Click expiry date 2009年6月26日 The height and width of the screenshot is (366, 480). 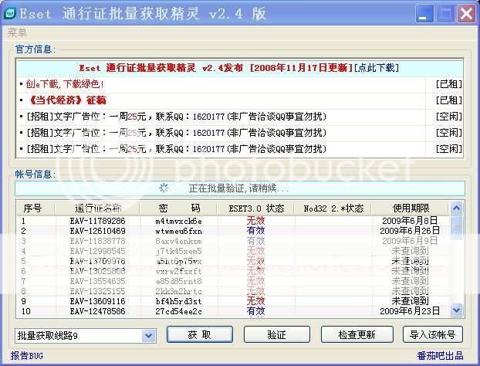coord(410,231)
